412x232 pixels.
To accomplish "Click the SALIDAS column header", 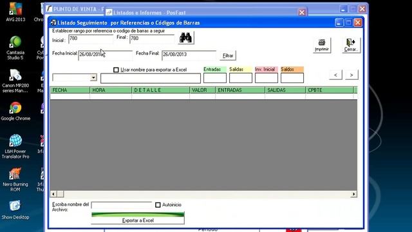I will [285, 90].
